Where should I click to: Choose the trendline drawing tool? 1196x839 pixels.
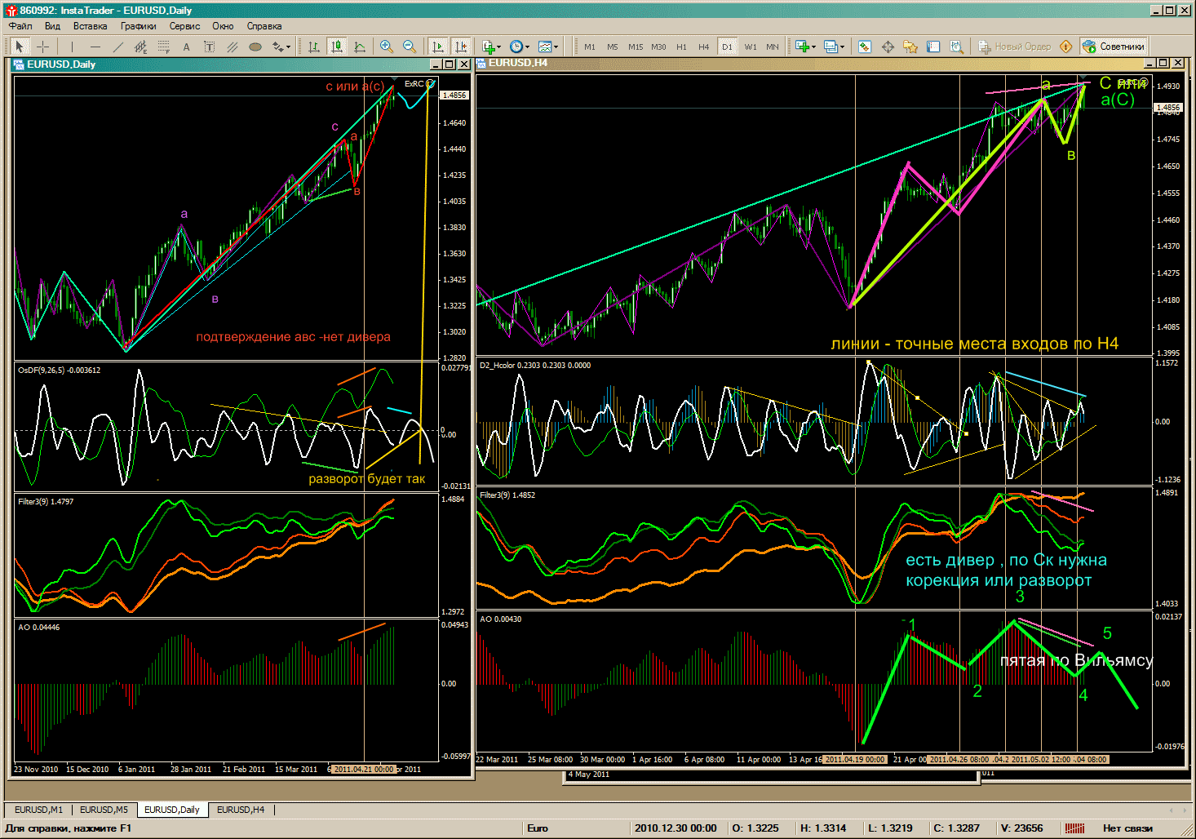(118, 47)
